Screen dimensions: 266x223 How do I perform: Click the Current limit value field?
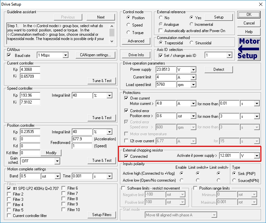coord(166,77)
